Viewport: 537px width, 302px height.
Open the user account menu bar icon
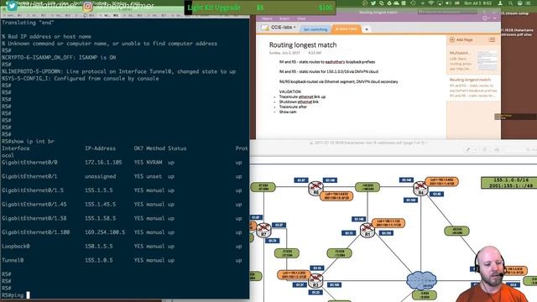pyautogui.click(x=500, y=3)
